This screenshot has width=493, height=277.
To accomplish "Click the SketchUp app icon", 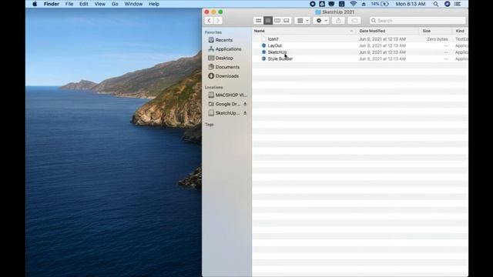I will [263, 52].
